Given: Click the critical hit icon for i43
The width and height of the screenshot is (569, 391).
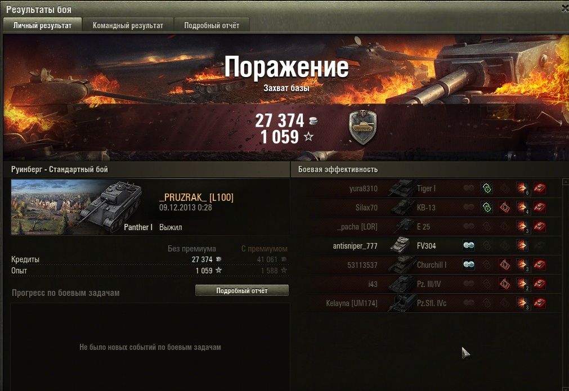Looking at the screenshot, I should pyautogui.click(x=504, y=284).
